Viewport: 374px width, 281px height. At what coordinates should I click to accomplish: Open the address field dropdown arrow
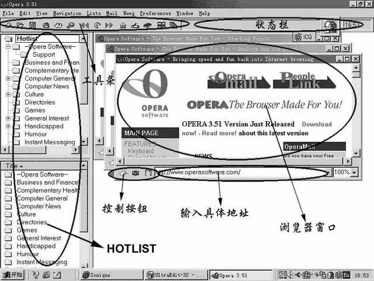[329, 172]
